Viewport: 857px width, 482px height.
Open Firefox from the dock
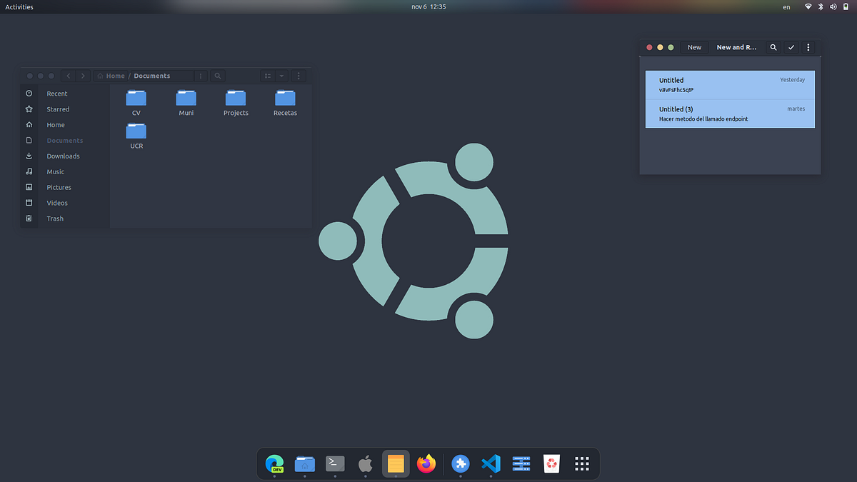click(426, 463)
